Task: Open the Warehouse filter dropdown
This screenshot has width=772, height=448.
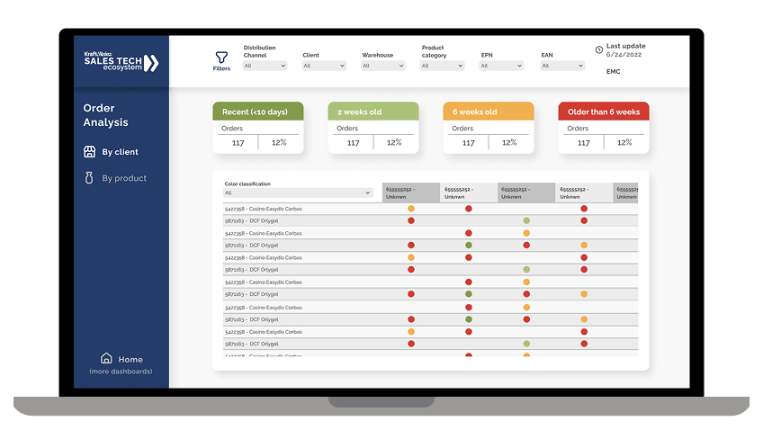Action: tap(383, 66)
